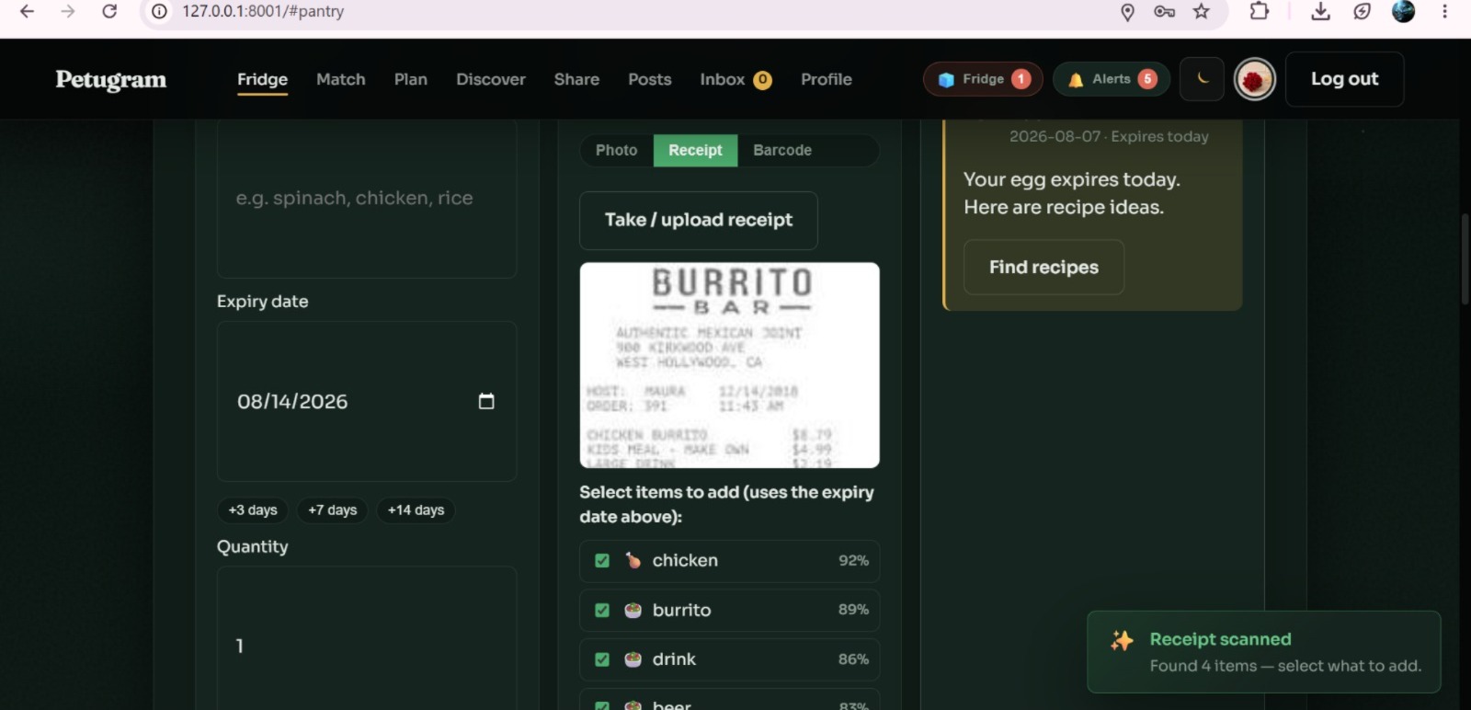The image size is (1471, 710).
Task: Click the 92% confidence for chicken
Action: (853, 561)
